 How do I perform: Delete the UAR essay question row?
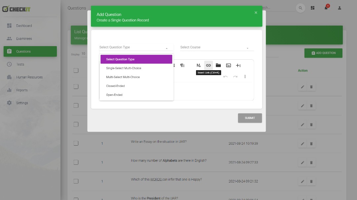coord(311,144)
